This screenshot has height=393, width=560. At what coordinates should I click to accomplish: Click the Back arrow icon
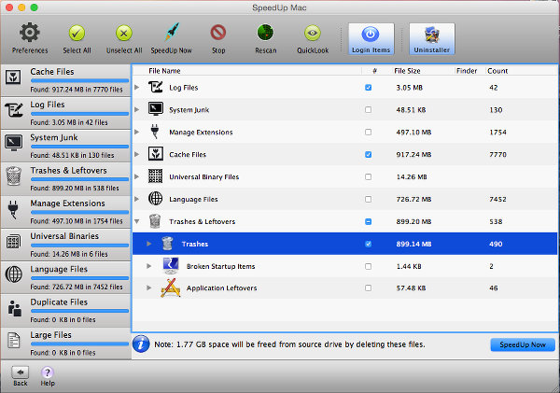[x=21, y=372]
